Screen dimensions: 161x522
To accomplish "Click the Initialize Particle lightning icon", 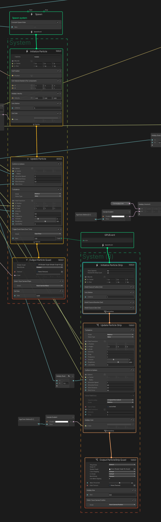I will click(27, 51).
